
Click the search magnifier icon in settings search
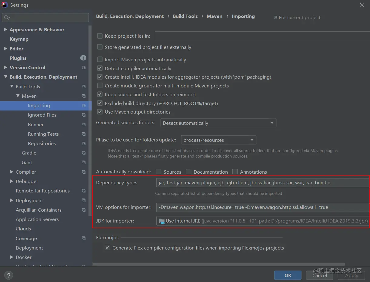click(x=7, y=18)
